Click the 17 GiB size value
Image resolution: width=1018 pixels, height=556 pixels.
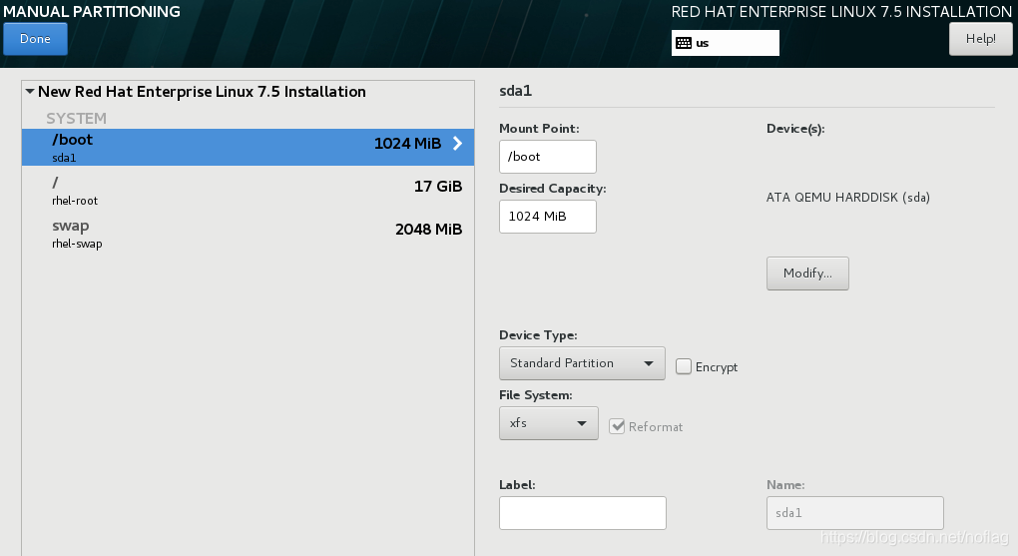pyautogui.click(x=438, y=187)
